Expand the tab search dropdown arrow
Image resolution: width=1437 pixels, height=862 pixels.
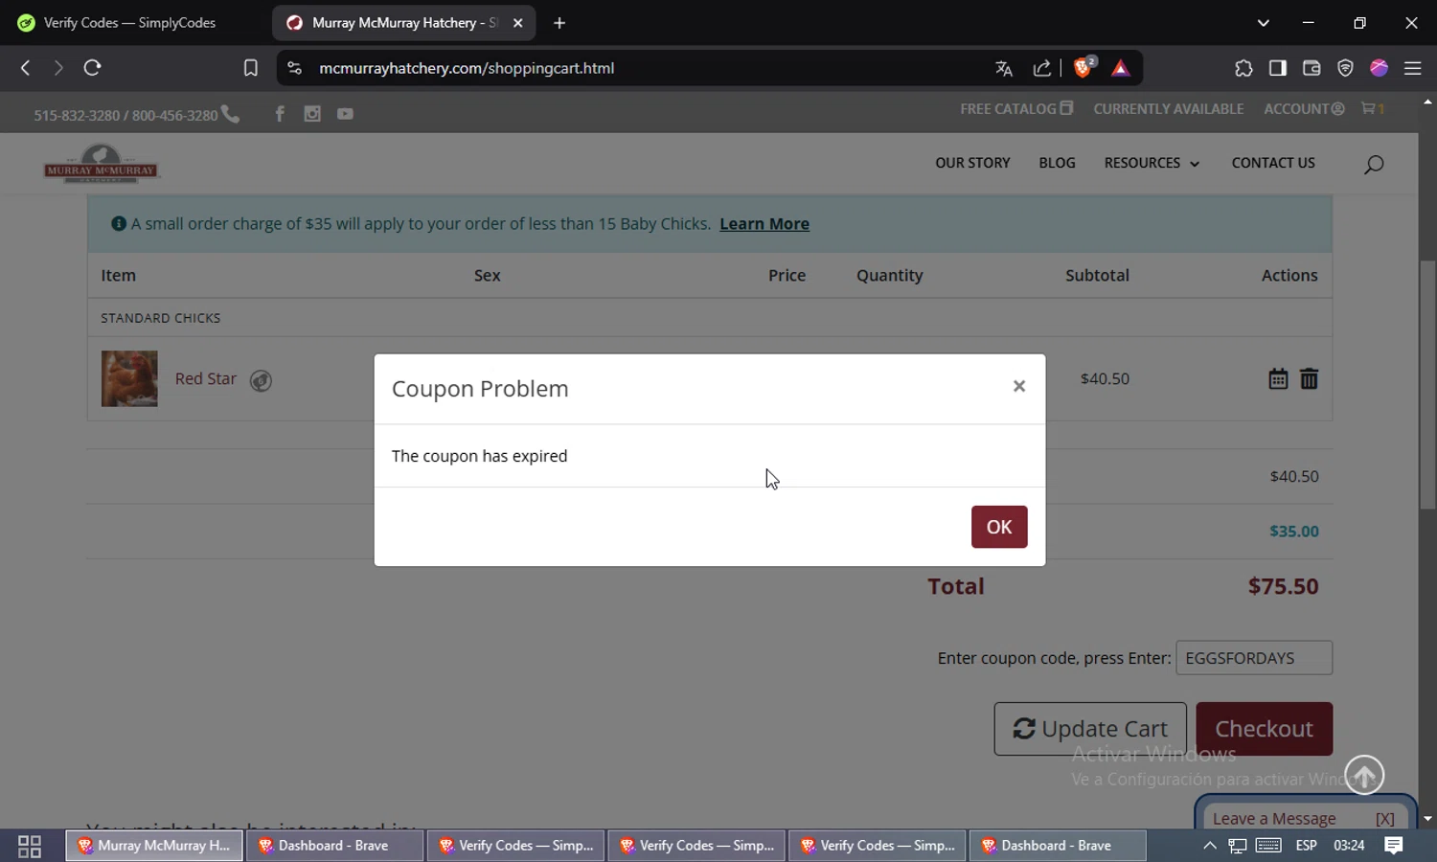coord(1264,23)
